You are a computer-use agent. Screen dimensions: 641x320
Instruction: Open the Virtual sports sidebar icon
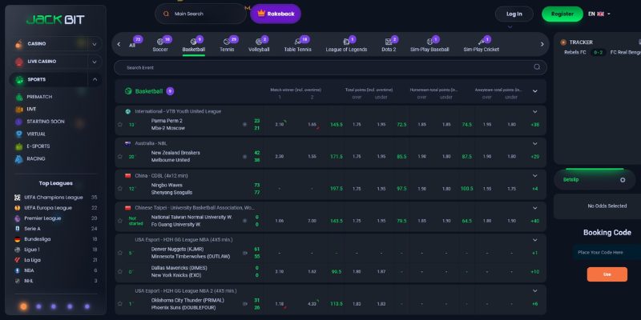[x=18, y=134]
